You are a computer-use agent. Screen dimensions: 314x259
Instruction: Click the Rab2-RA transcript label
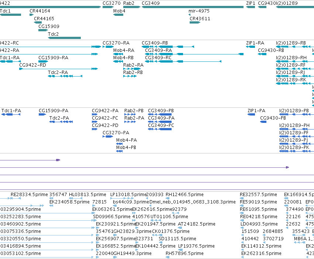(133, 65)
